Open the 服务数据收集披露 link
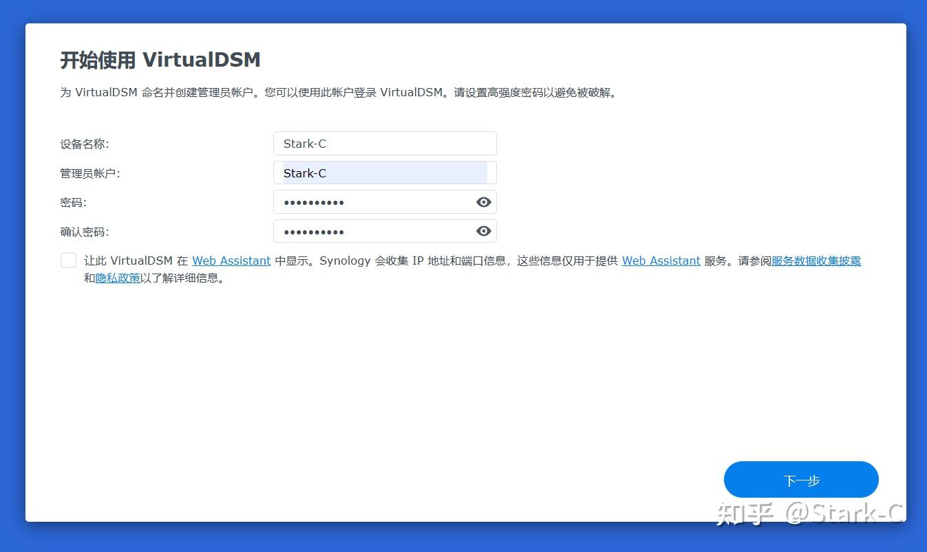927x552 pixels. [816, 261]
